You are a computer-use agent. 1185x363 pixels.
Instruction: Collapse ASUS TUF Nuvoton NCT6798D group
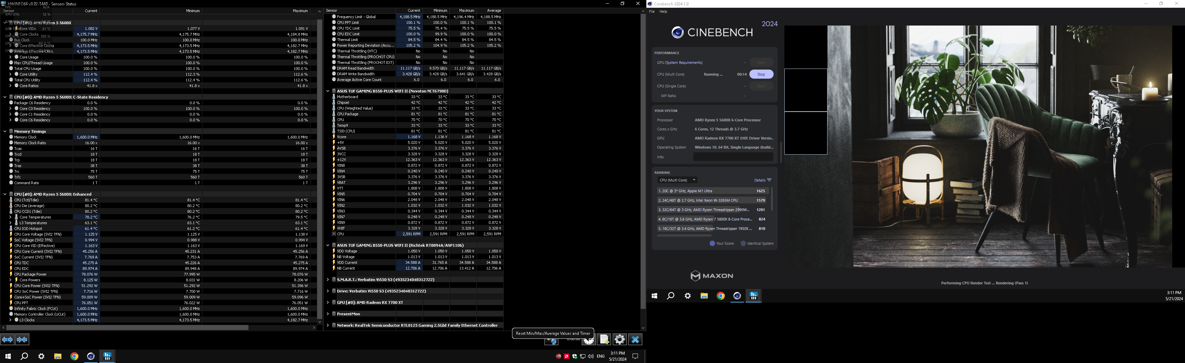tap(328, 91)
